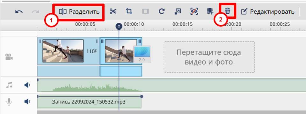306x114 pixels.
Task: Click the crossed-out eye toolbar icon
Action: pyautogui.click(x=194, y=11)
